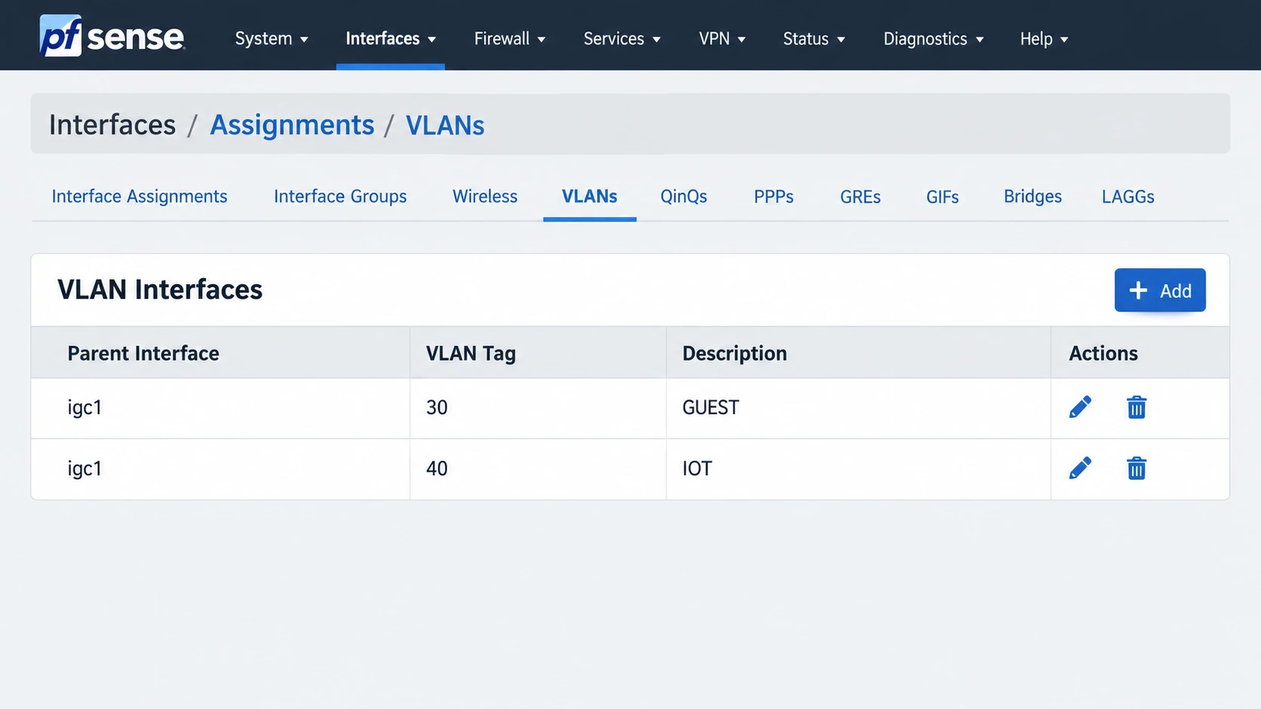Select VLAN tag 30 cell
The width and height of the screenshot is (1261, 709).
pyautogui.click(x=538, y=408)
